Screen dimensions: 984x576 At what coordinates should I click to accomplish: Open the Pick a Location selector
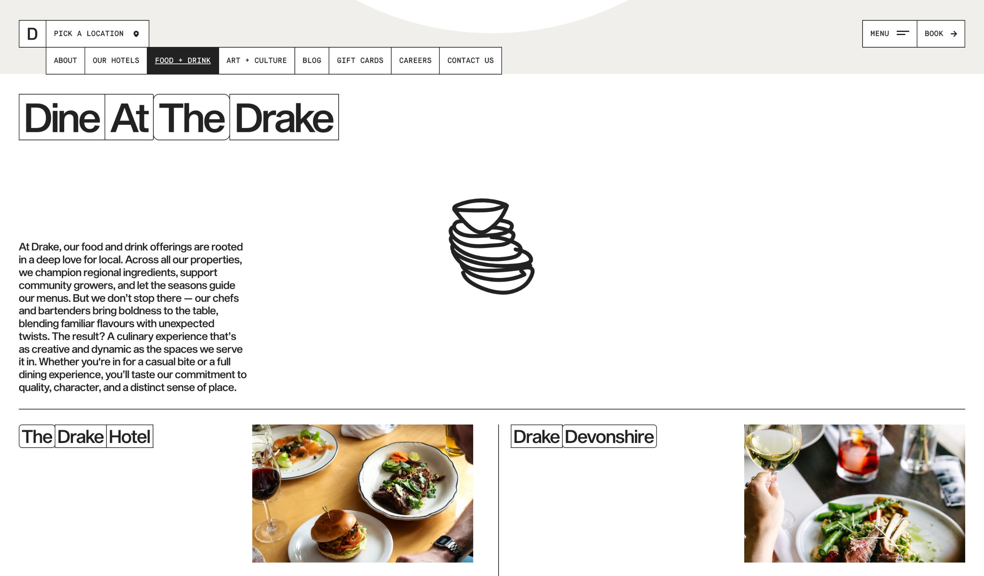(x=97, y=34)
